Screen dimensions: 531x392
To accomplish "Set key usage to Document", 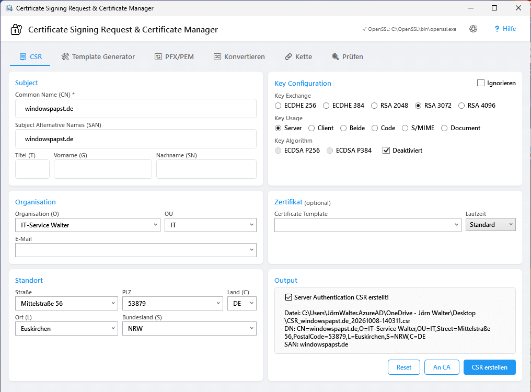I will [x=444, y=128].
